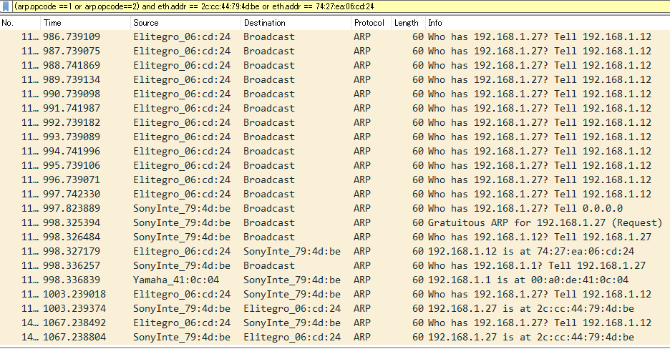Sort by the Source column header
Screen dimensions: 670x349
tap(186, 23)
